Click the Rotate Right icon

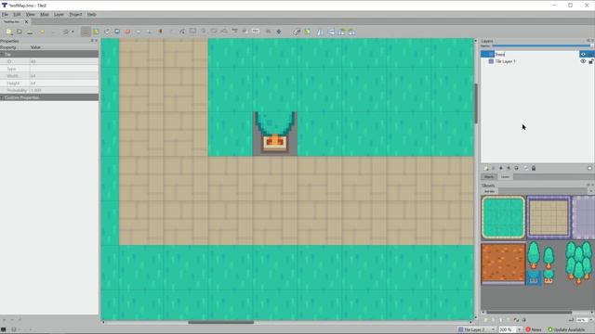352,32
